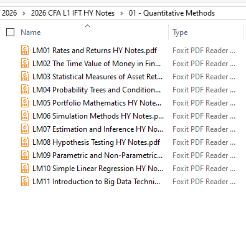Select file LM10 Simple Linear Regression HY No...

pos(98,169)
